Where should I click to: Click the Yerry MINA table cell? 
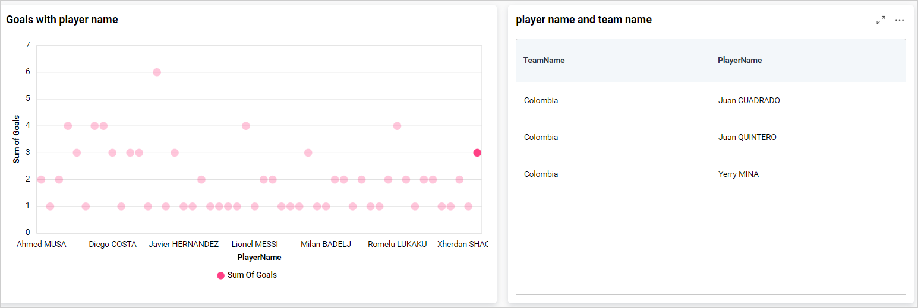[x=738, y=174]
